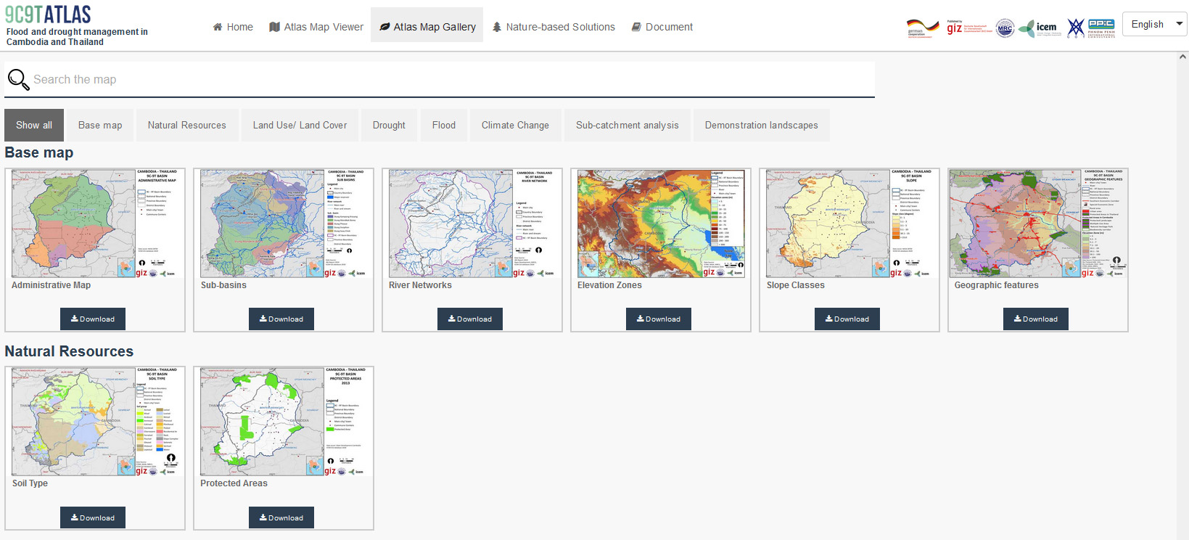
Task: Click the 9C9T Atlas logo
Action: 48,15
